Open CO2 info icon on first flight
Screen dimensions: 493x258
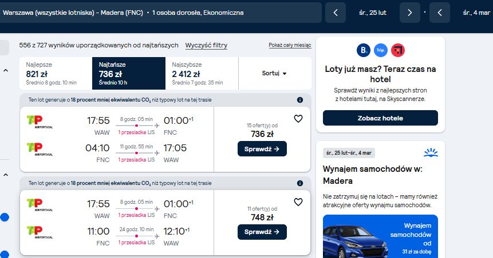(300, 100)
